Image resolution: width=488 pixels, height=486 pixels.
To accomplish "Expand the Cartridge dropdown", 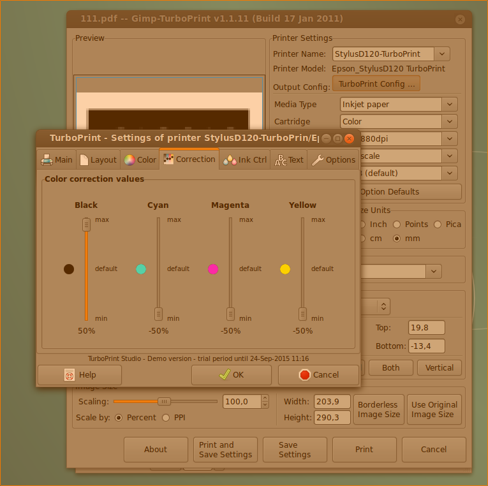I will click(450, 122).
